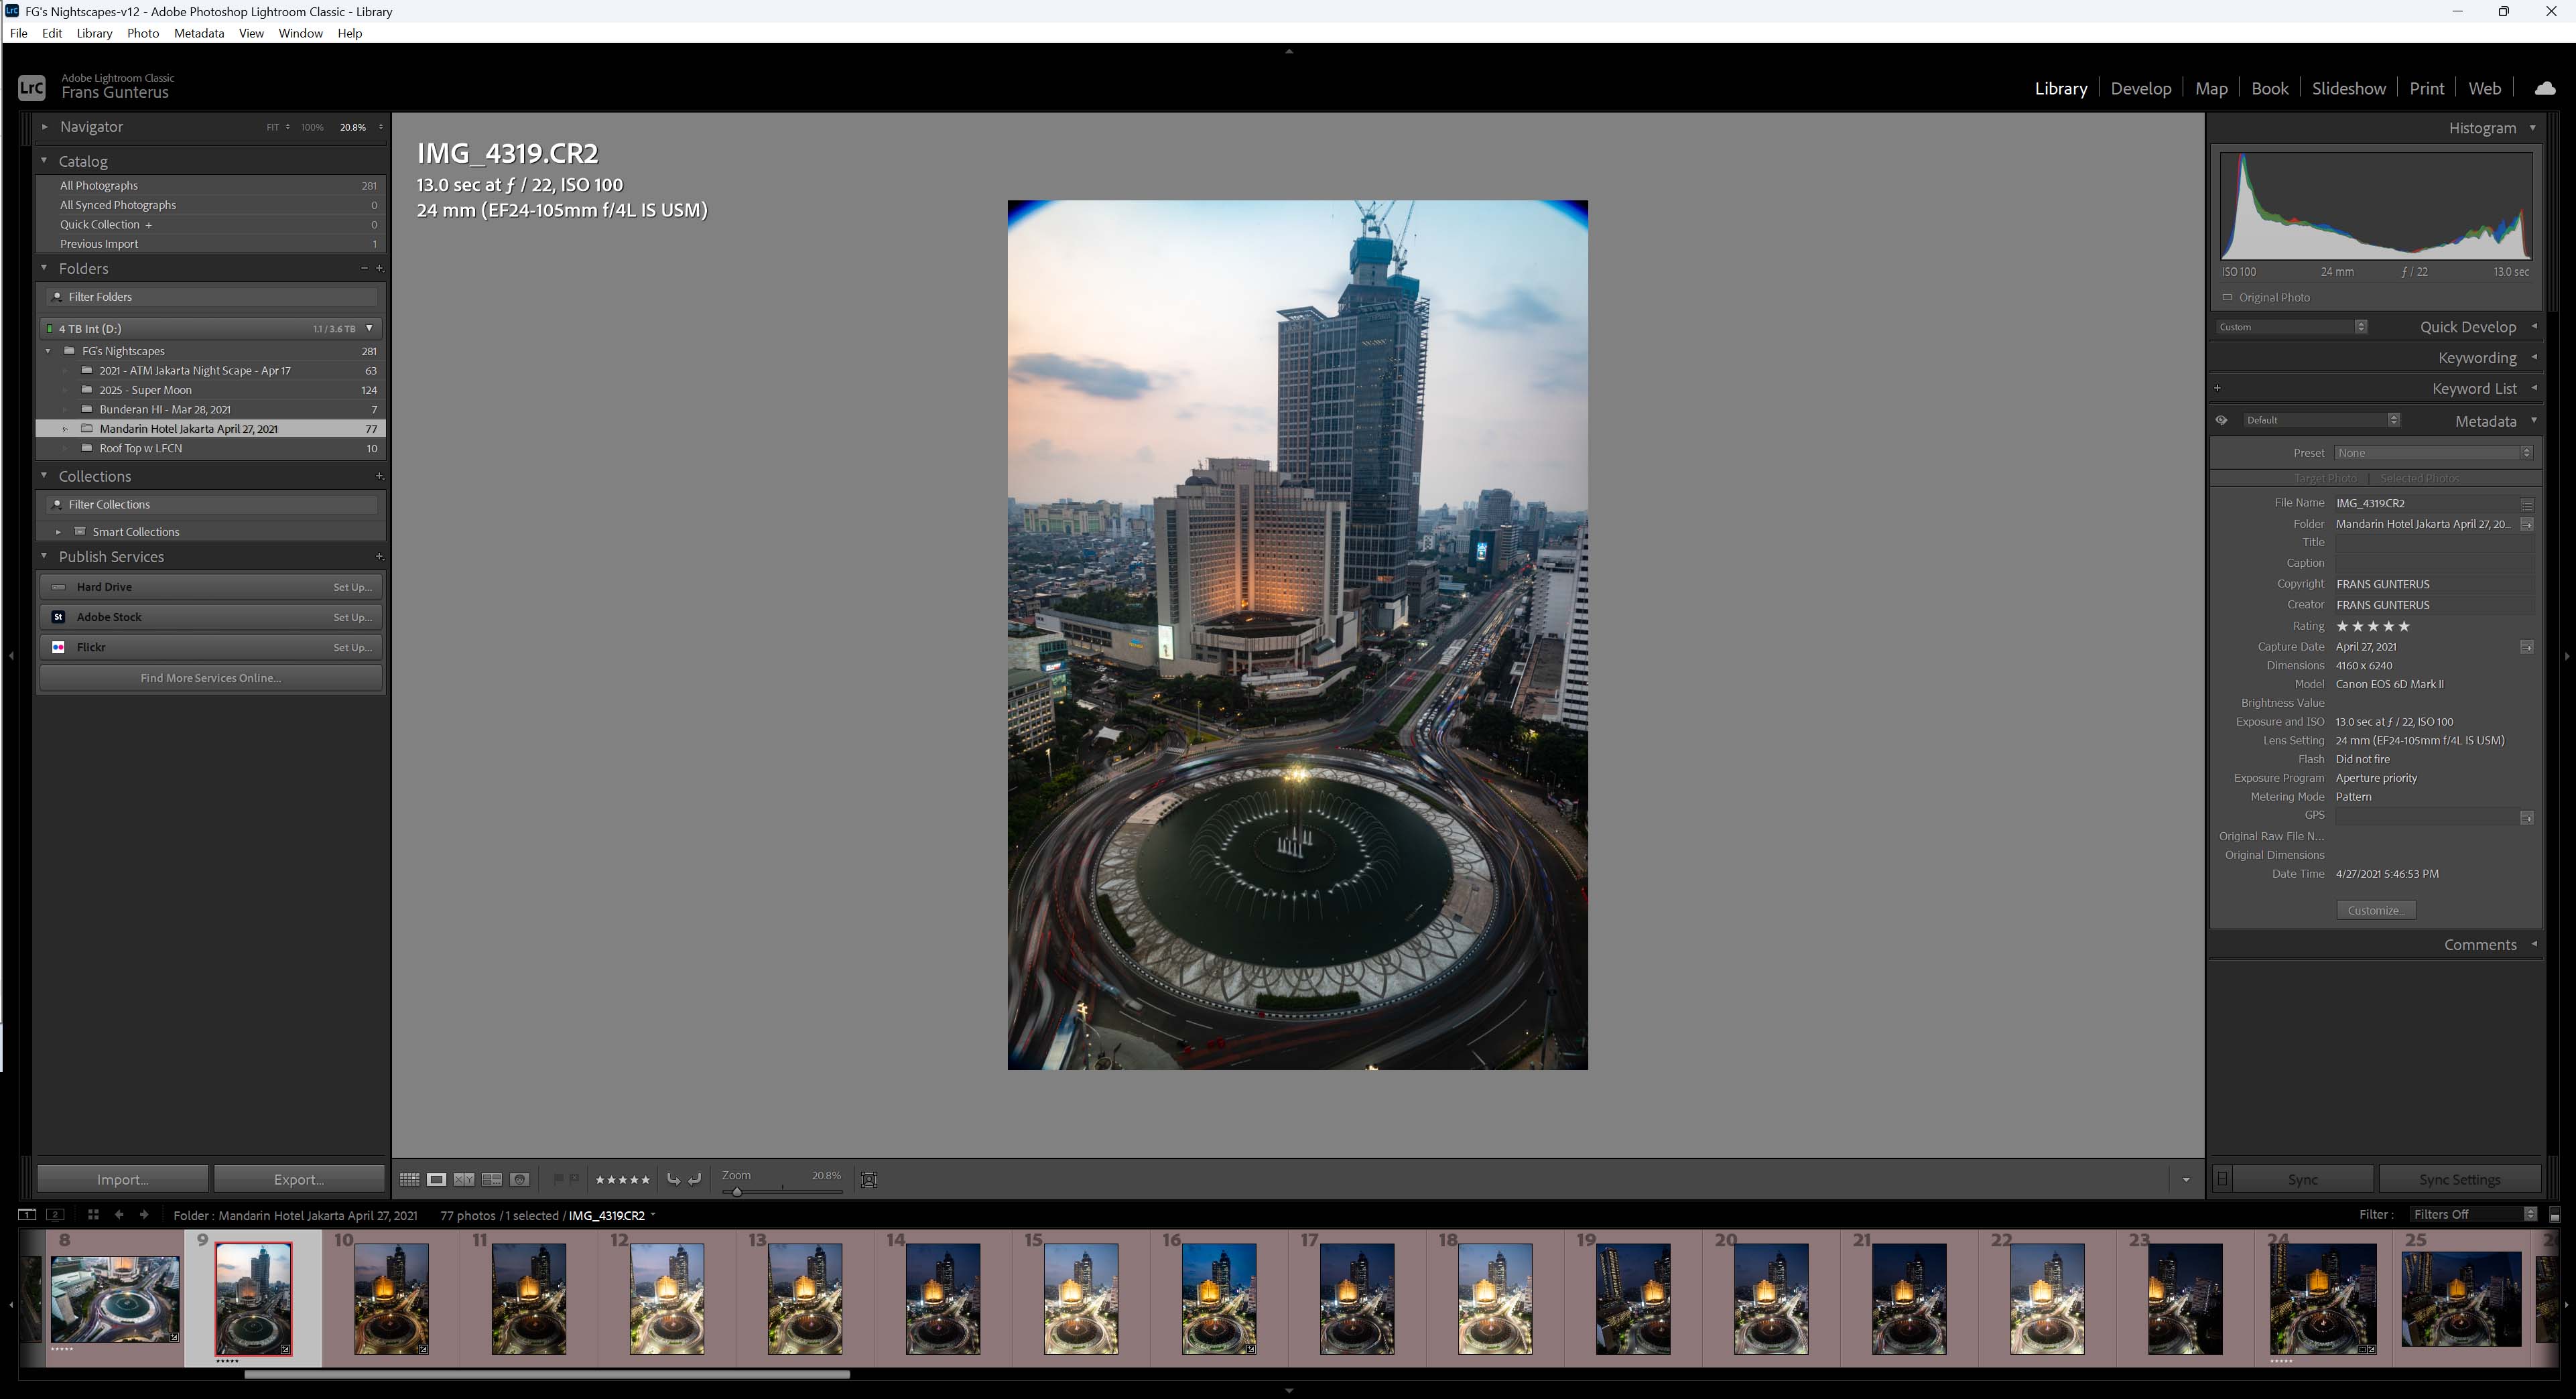Go to folder arrow beside Folder field
The height and width of the screenshot is (1399, 2576).
(x=2527, y=525)
